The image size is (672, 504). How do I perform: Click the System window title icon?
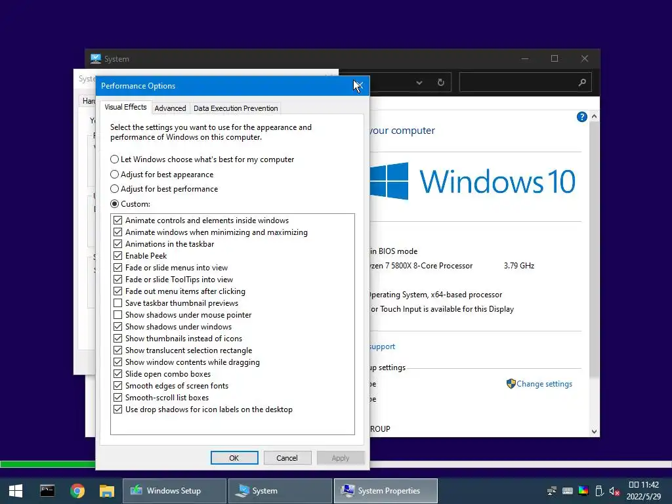pos(96,58)
